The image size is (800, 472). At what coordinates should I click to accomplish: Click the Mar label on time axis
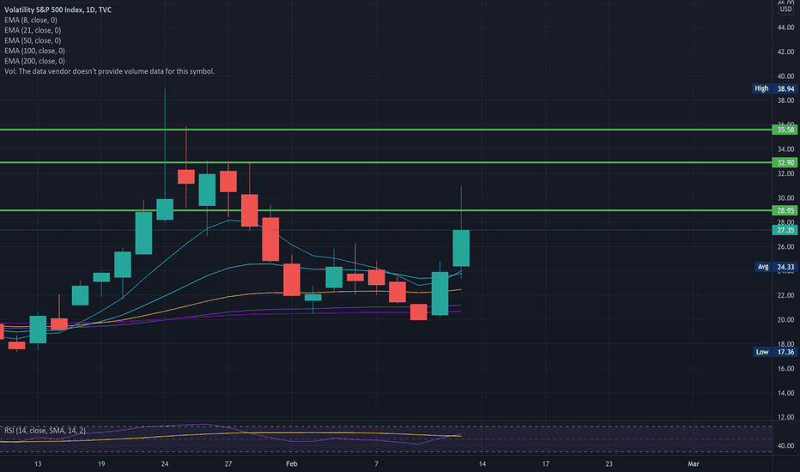coord(693,463)
